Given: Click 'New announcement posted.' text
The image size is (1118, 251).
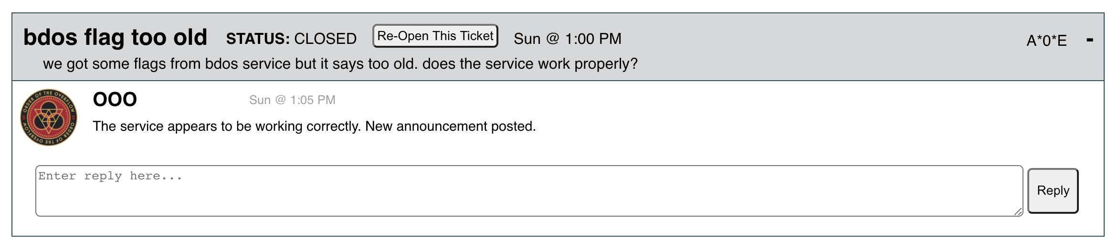Looking at the screenshot, I should click(451, 126).
